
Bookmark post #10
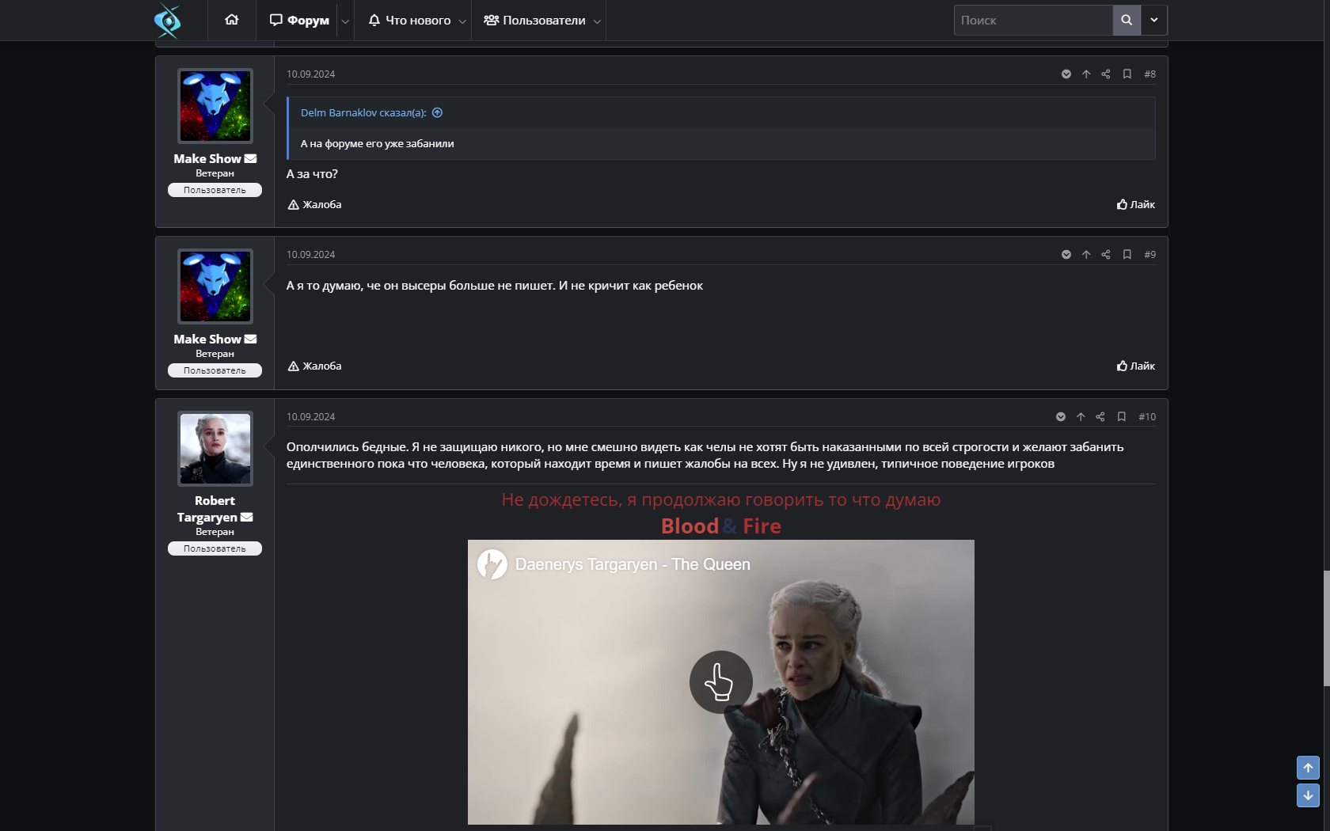tap(1121, 417)
